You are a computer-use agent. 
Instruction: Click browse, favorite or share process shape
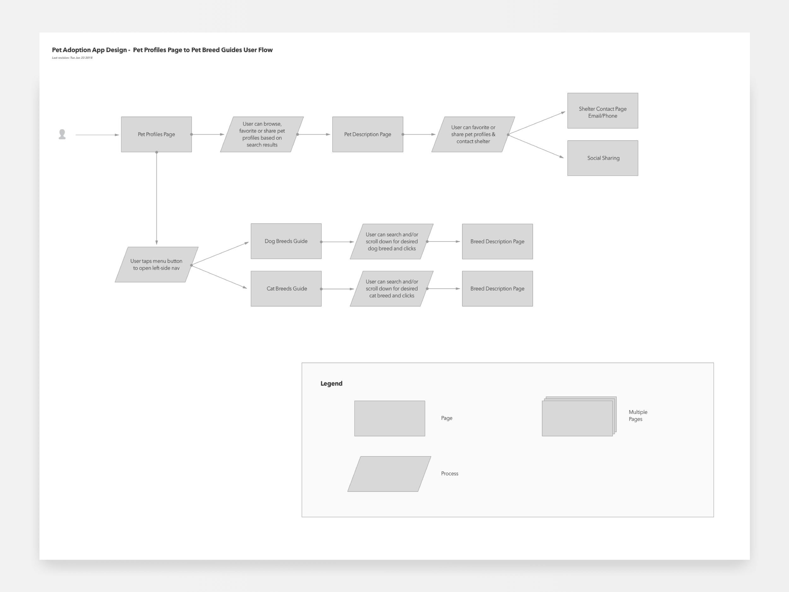click(x=262, y=134)
